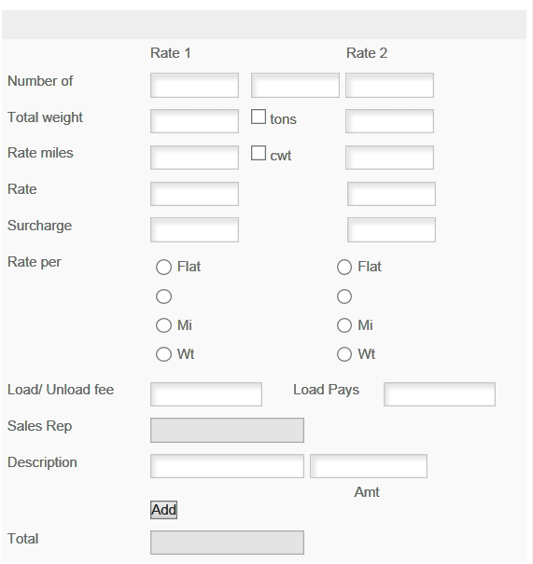
Task: Select Flat radio under Rate 2
Action: (344, 268)
